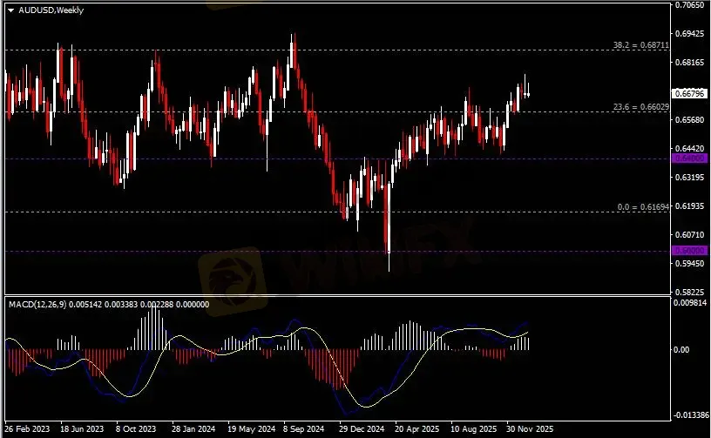
Task: Select the 38.2 = 0.68711 Fibonacci label
Action: pos(641,44)
